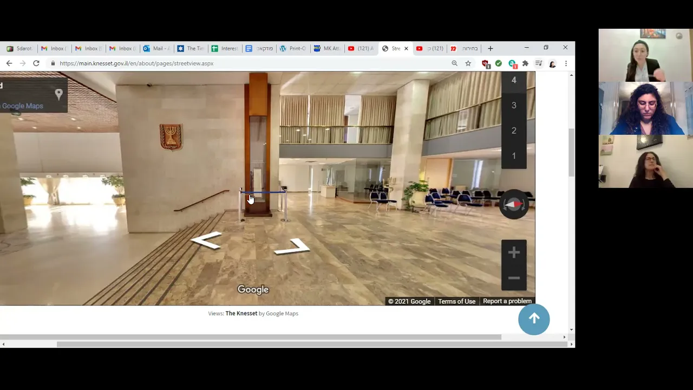Open the red shield extension icon
The width and height of the screenshot is (693, 390).
(486, 64)
